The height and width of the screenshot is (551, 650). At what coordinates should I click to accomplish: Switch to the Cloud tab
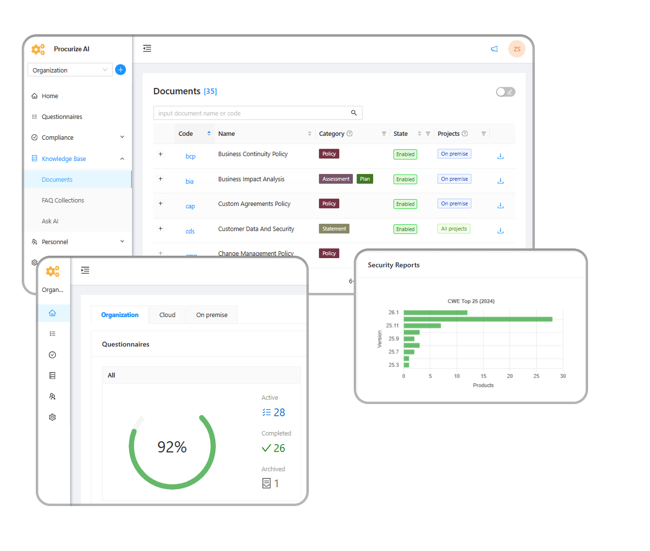(167, 315)
